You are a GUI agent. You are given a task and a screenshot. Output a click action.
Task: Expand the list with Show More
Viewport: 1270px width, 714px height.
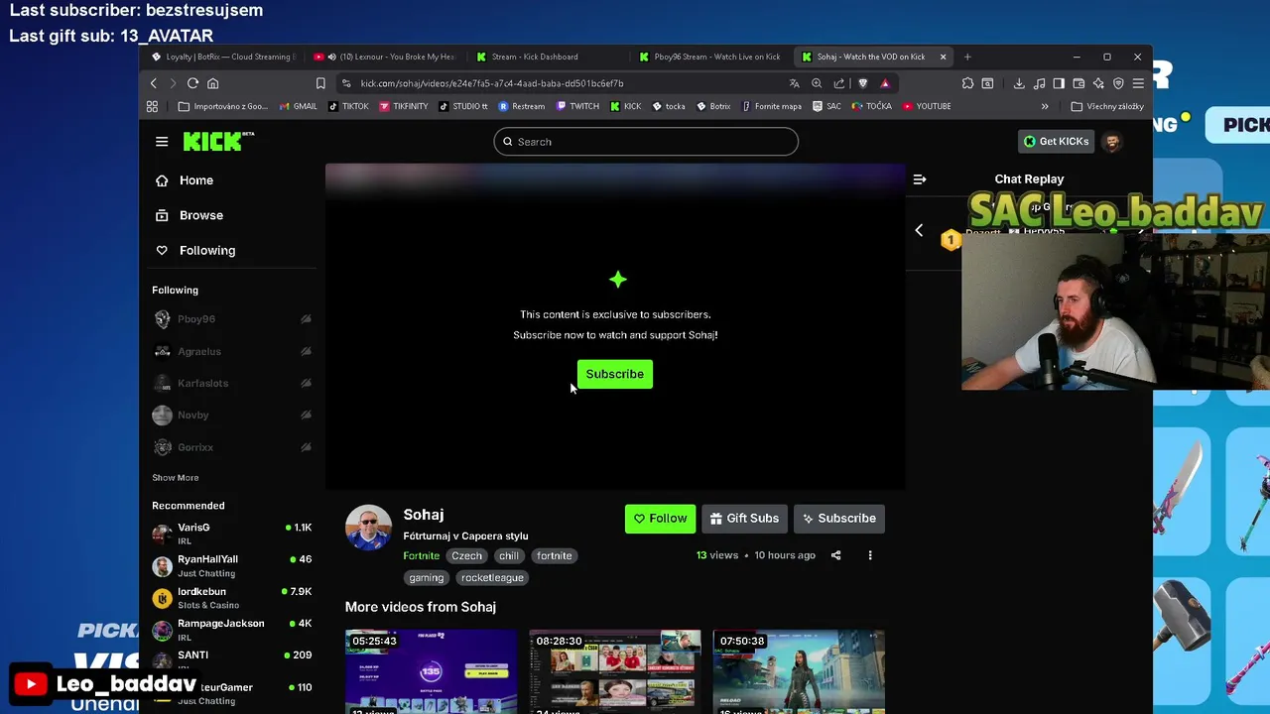pyautogui.click(x=176, y=478)
